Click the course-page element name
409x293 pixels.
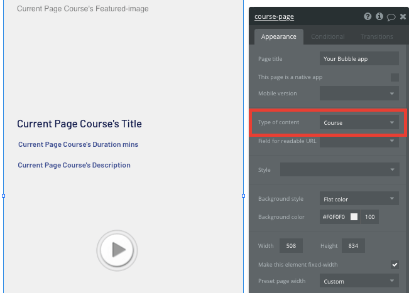[x=274, y=16]
